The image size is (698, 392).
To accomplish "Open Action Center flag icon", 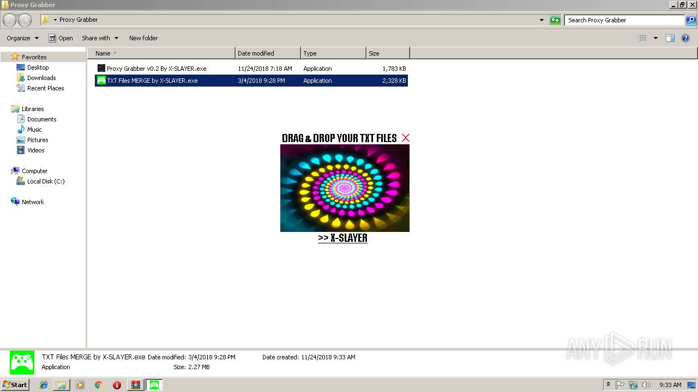I will click(620, 385).
